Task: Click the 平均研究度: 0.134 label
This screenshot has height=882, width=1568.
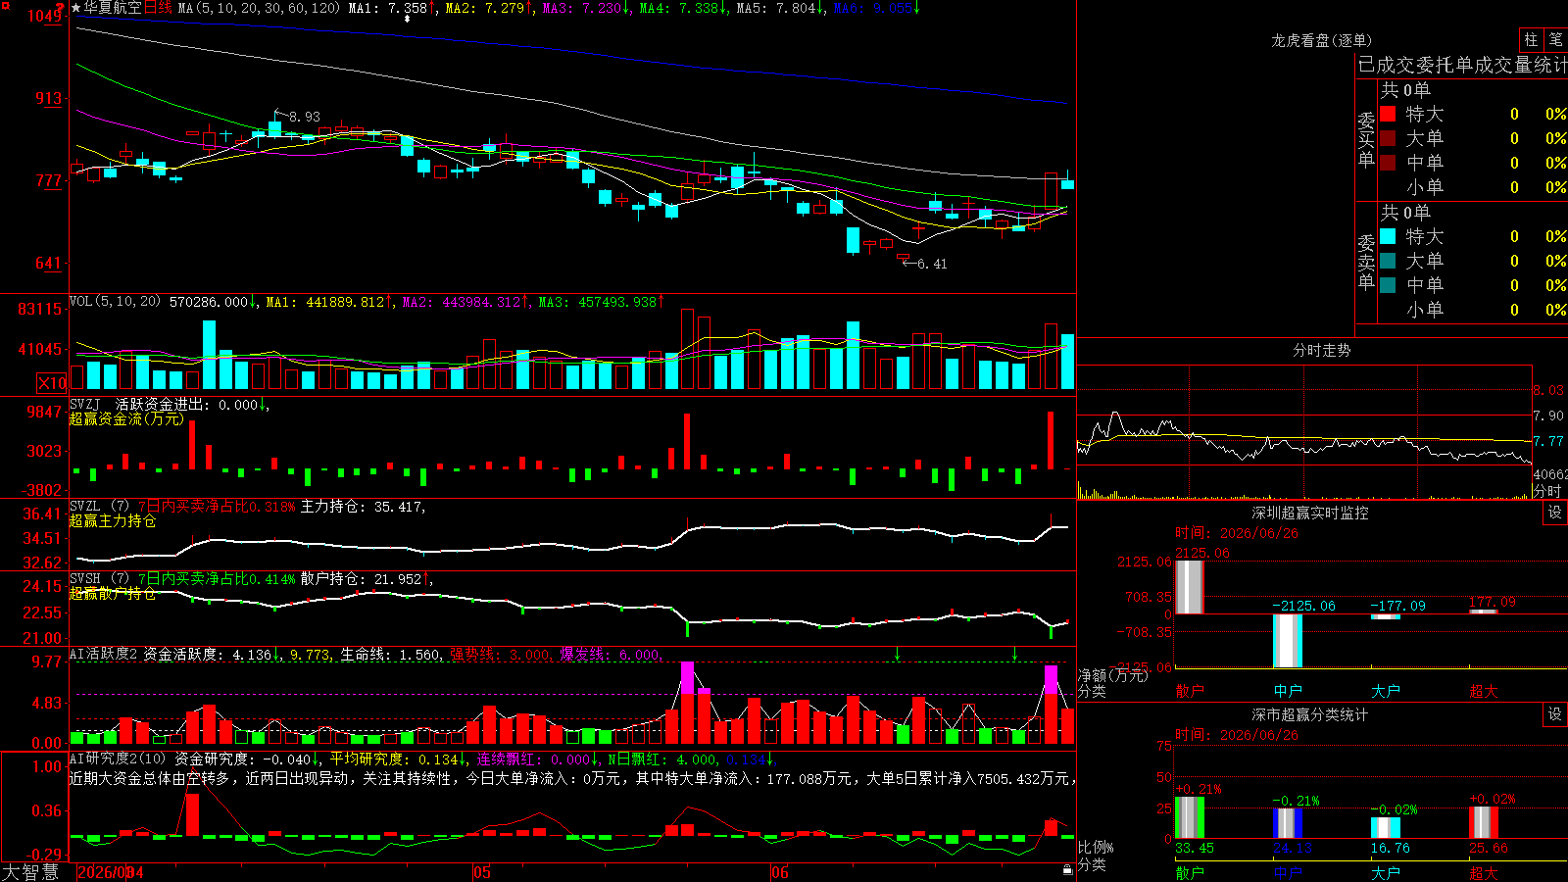Action: (394, 759)
